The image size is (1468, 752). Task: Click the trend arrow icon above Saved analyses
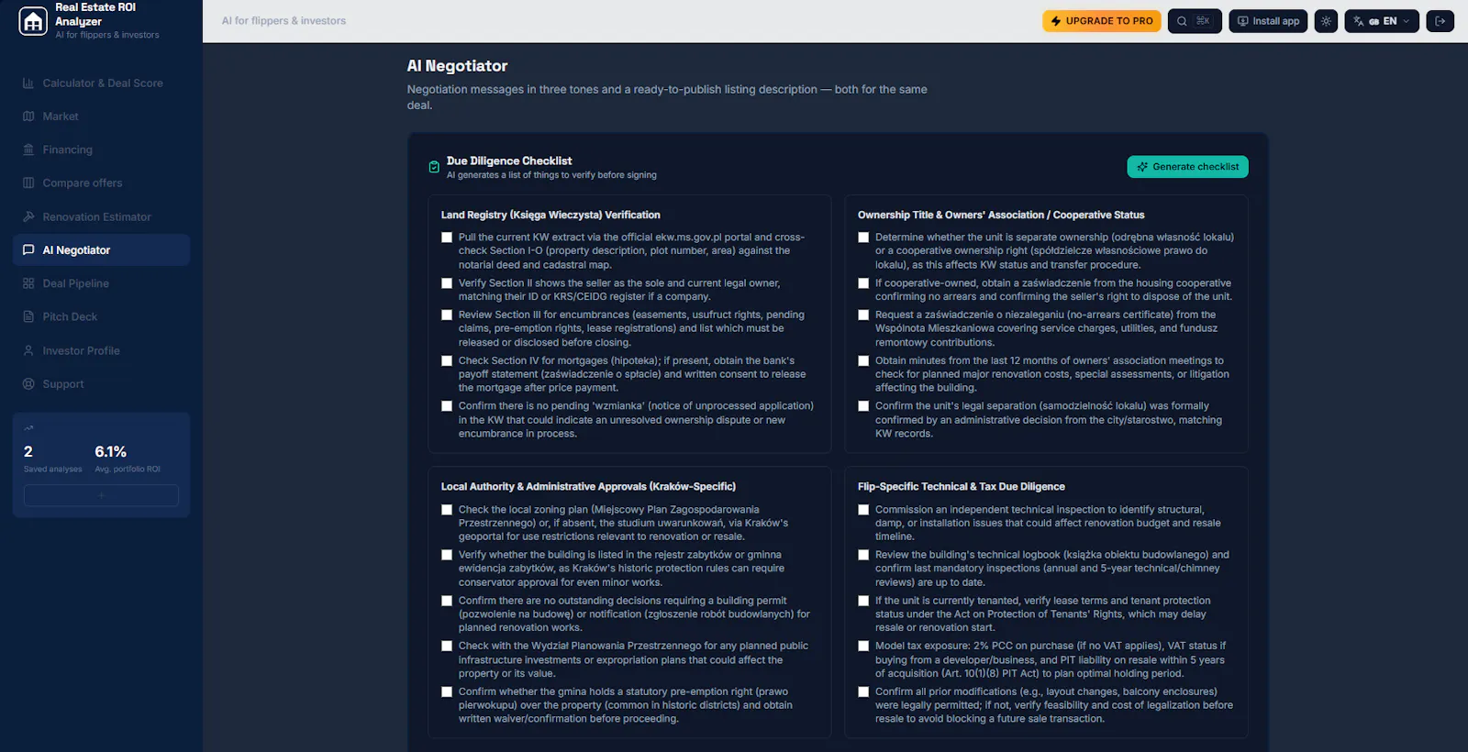(x=28, y=428)
